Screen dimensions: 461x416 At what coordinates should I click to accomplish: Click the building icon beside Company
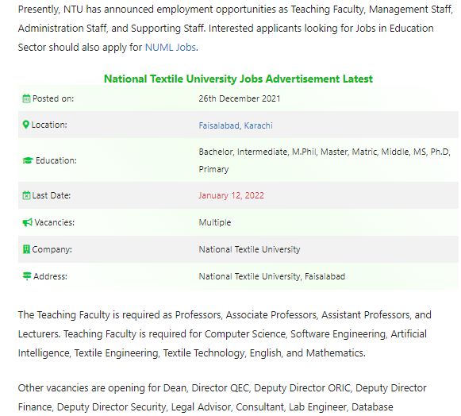(x=26, y=249)
